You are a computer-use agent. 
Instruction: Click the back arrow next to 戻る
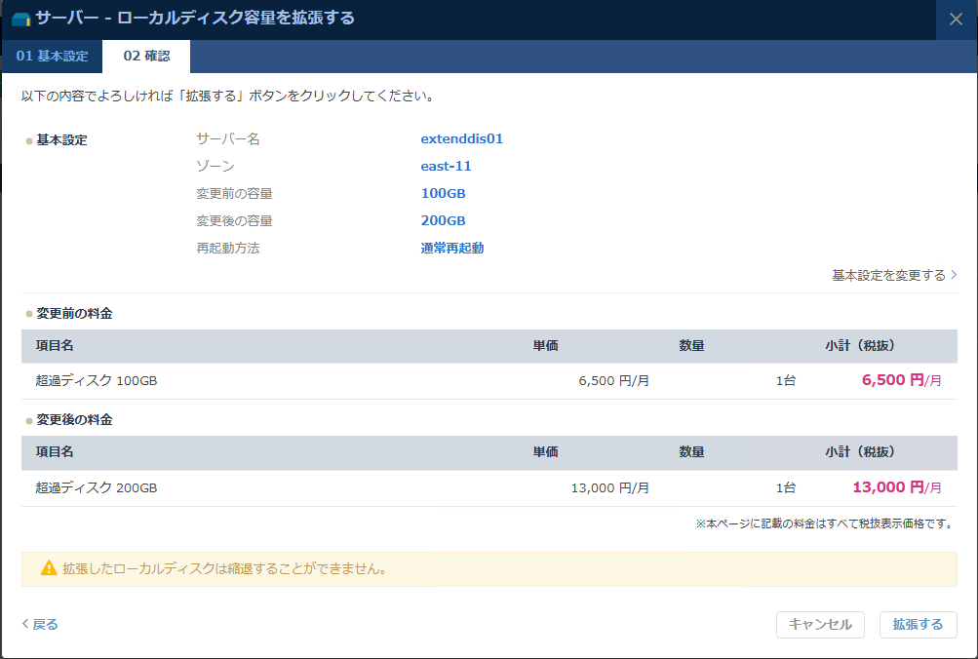click(25, 625)
